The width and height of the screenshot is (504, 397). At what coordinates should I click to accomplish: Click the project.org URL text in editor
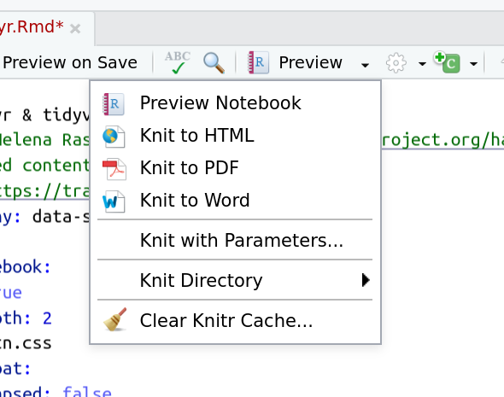443,140
